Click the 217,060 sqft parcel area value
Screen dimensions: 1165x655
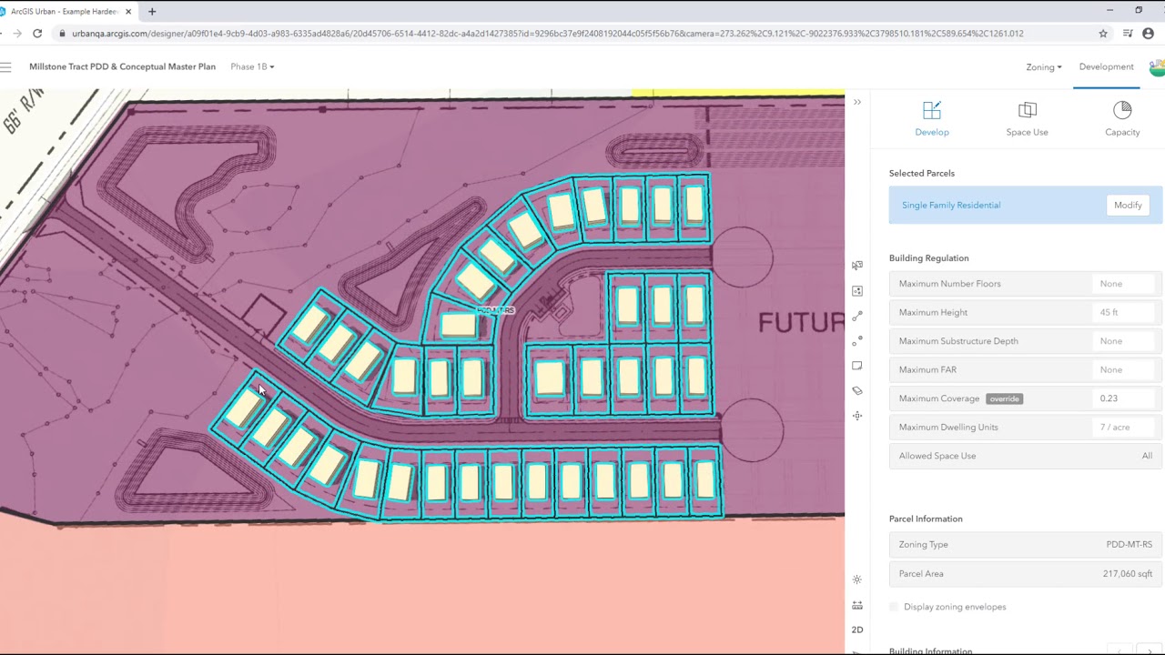1127,574
